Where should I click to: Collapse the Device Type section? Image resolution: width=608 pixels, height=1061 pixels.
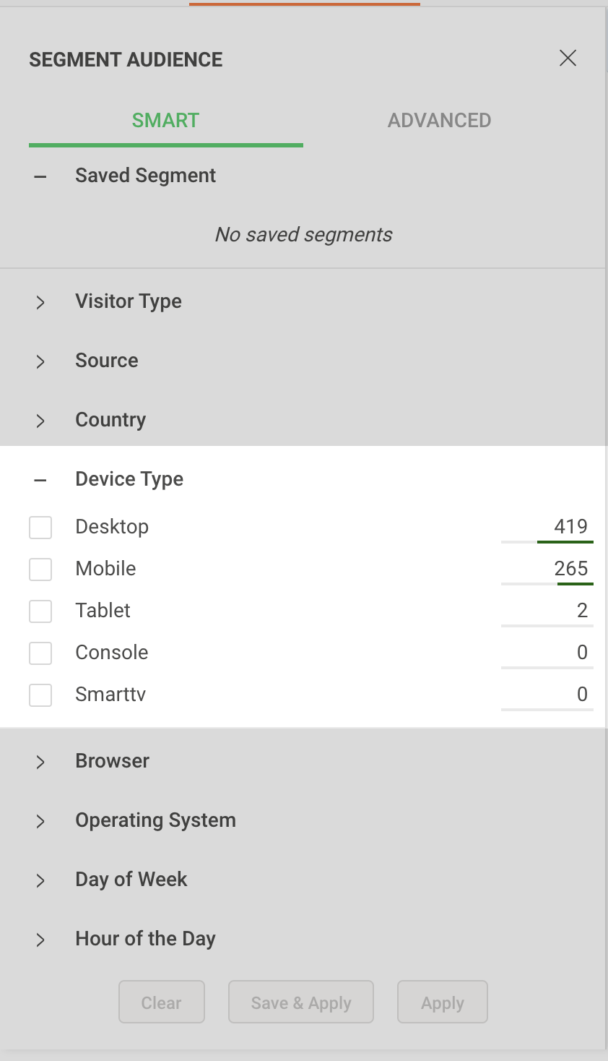click(x=40, y=480)
